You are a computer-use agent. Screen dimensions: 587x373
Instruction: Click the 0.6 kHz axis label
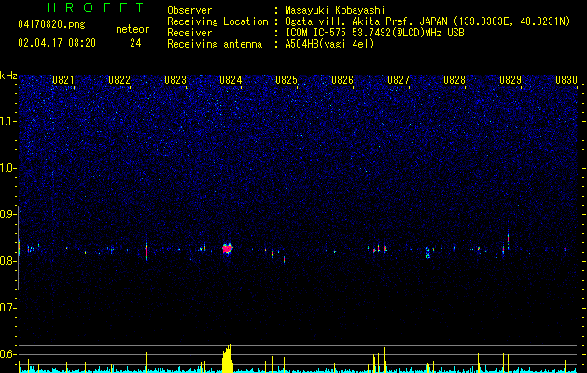8,354
